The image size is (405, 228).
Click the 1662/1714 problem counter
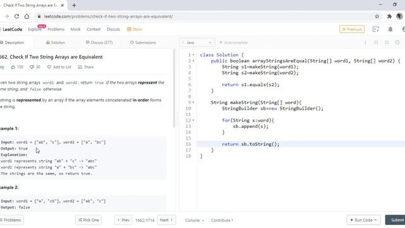click(145, 220)
